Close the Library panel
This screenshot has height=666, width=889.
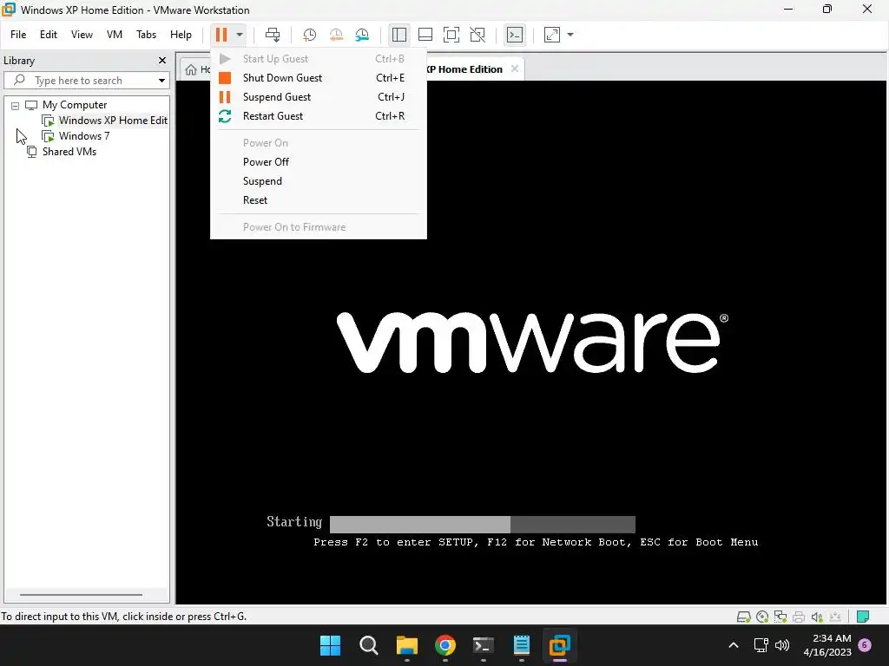[162, 60]
